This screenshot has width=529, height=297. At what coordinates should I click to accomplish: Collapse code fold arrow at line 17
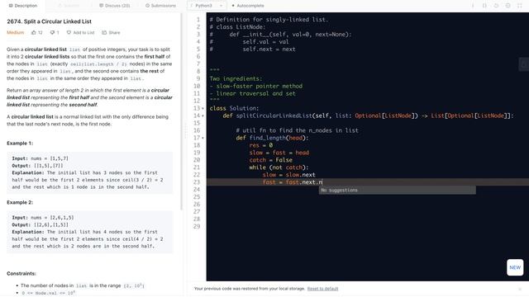click(203, 138)
